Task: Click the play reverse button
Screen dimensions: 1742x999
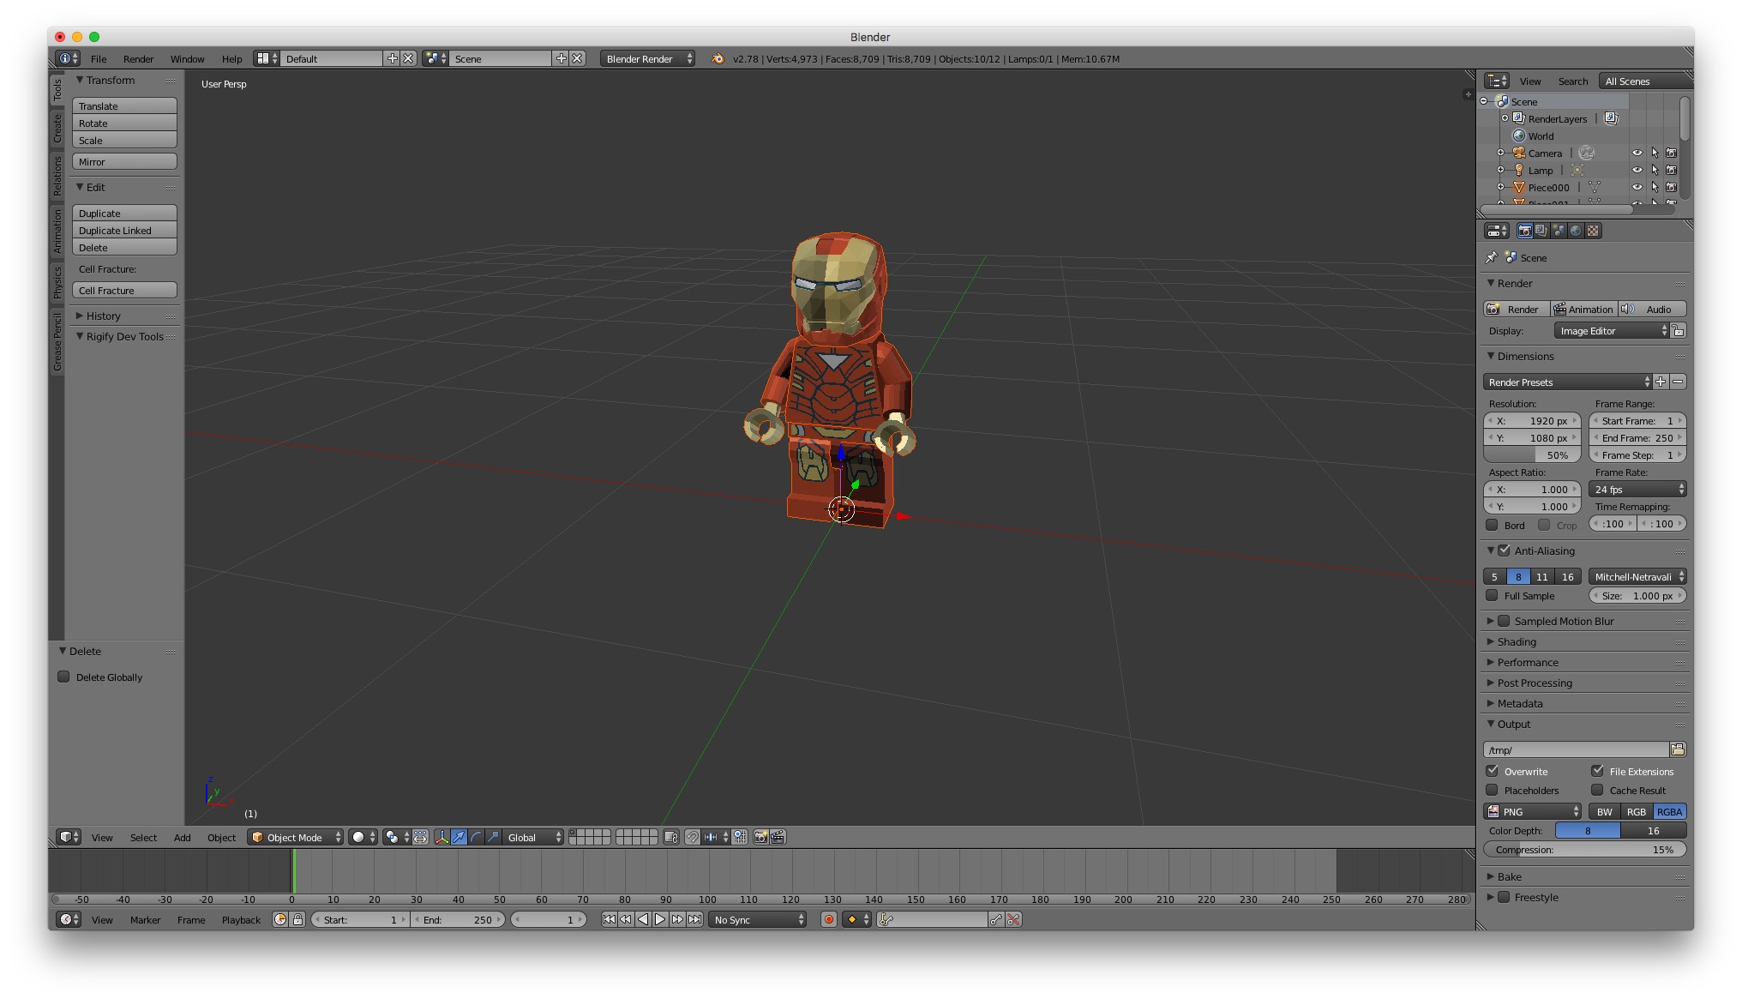Action: pos(643,920)
